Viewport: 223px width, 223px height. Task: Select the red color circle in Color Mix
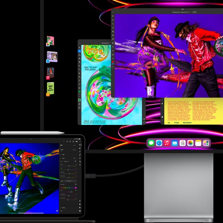pyautogui.click(x=61, y=188)
